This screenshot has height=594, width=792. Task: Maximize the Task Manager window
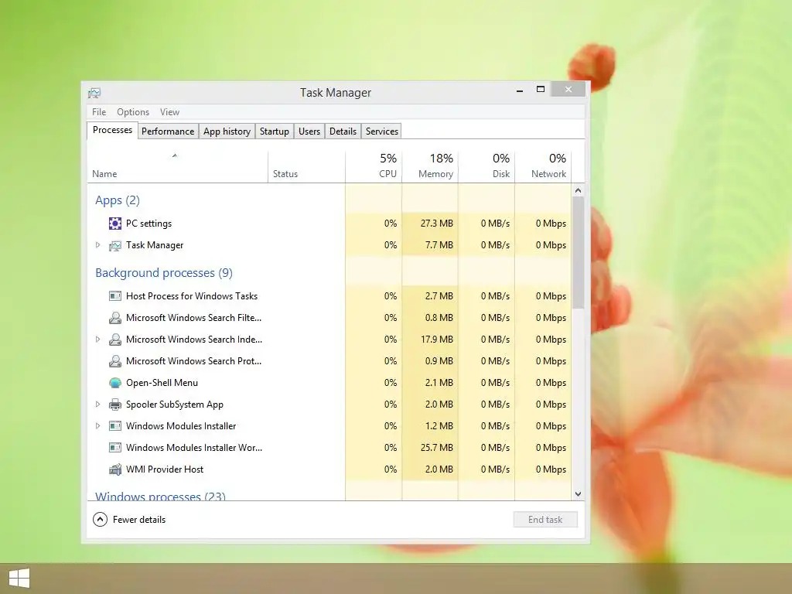(x=541, y=90)
